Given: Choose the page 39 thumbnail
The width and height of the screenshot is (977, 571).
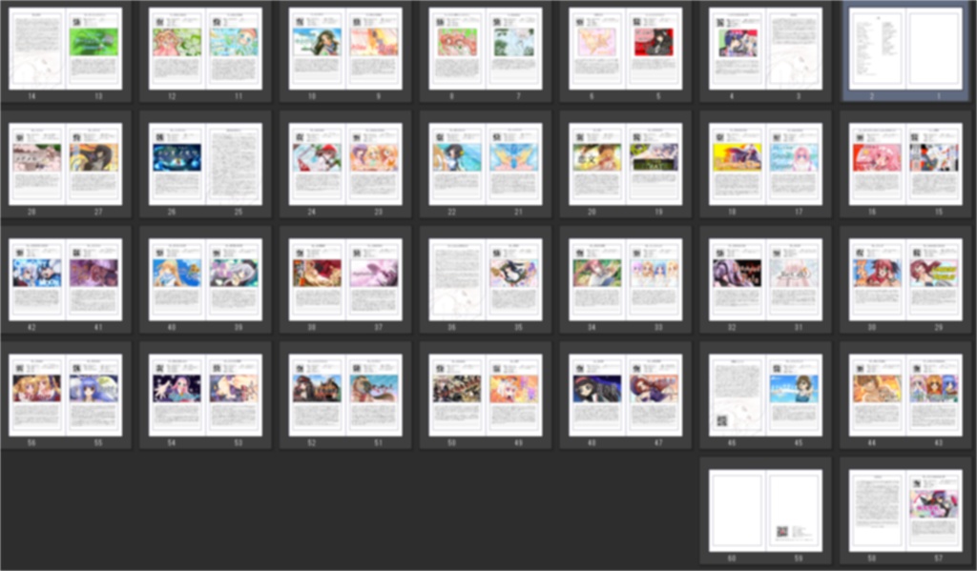Looking at the screenshot, I should pos(234,279).
